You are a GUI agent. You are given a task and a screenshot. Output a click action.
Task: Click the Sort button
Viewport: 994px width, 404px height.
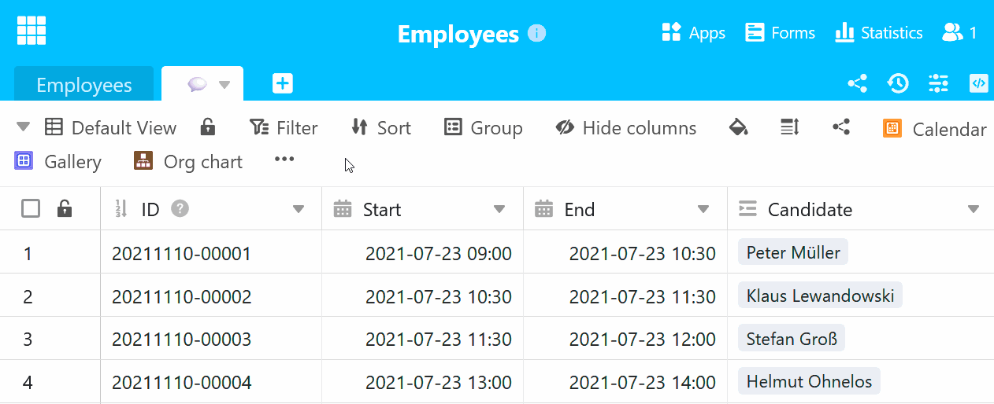381,128
